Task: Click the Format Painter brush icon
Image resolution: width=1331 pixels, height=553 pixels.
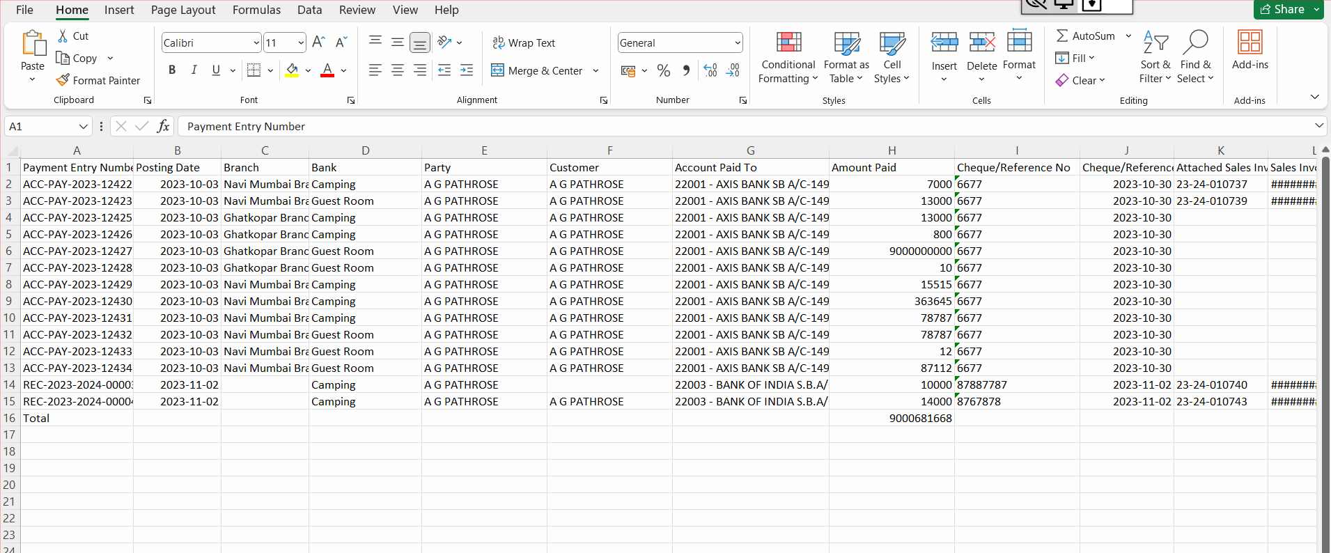Action: point(63,80)
